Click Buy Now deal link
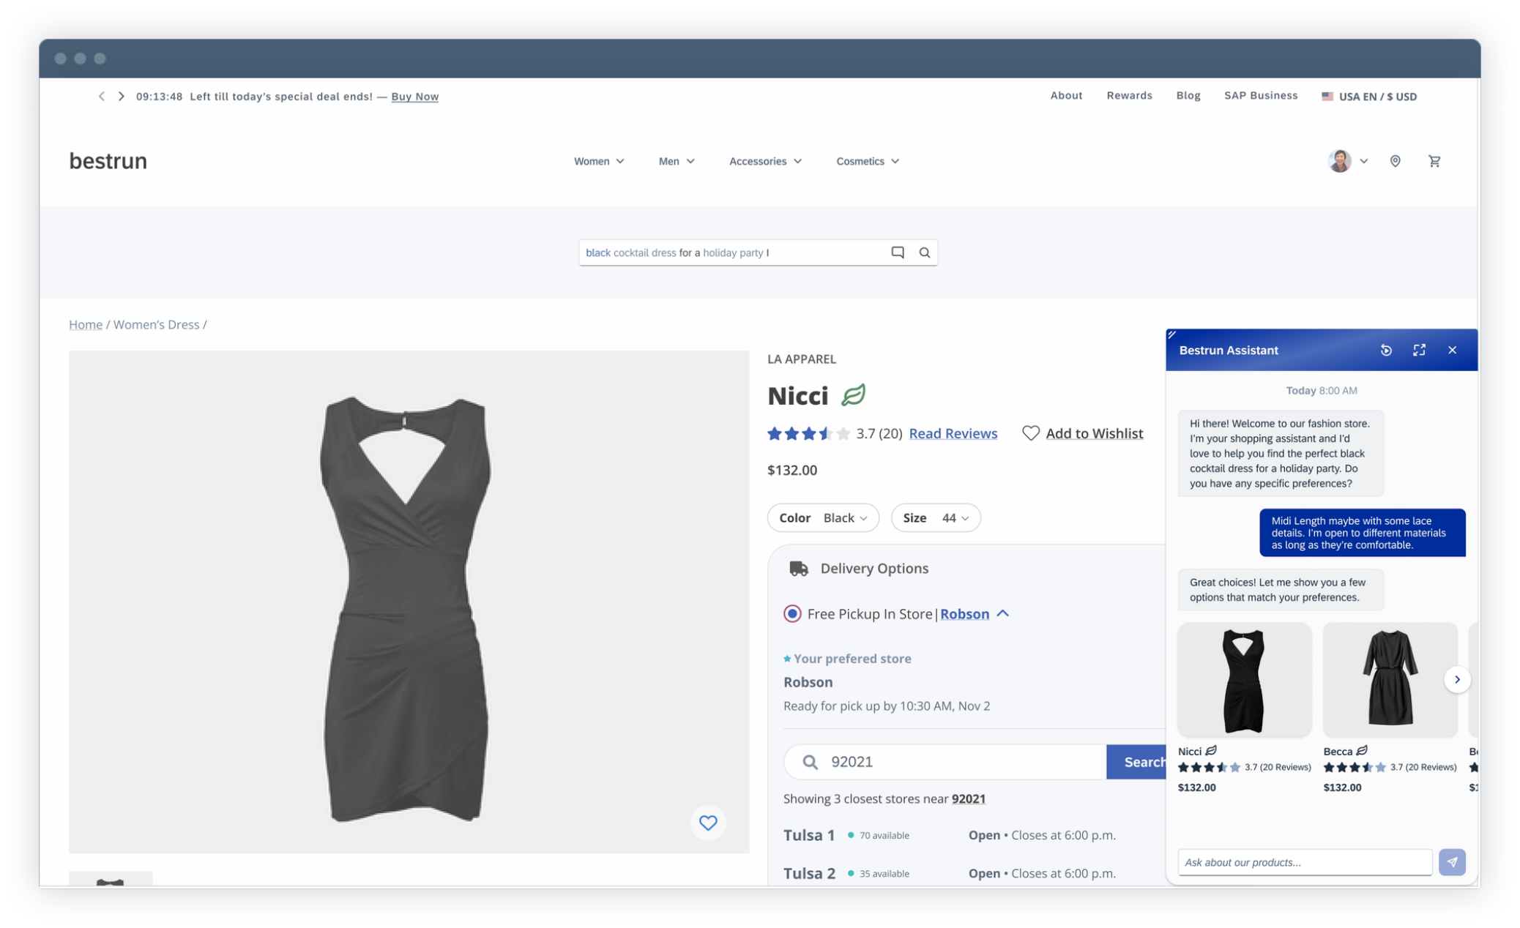Image resolution: width=1520 pixels, height=928 pixels. click(414, 97)
